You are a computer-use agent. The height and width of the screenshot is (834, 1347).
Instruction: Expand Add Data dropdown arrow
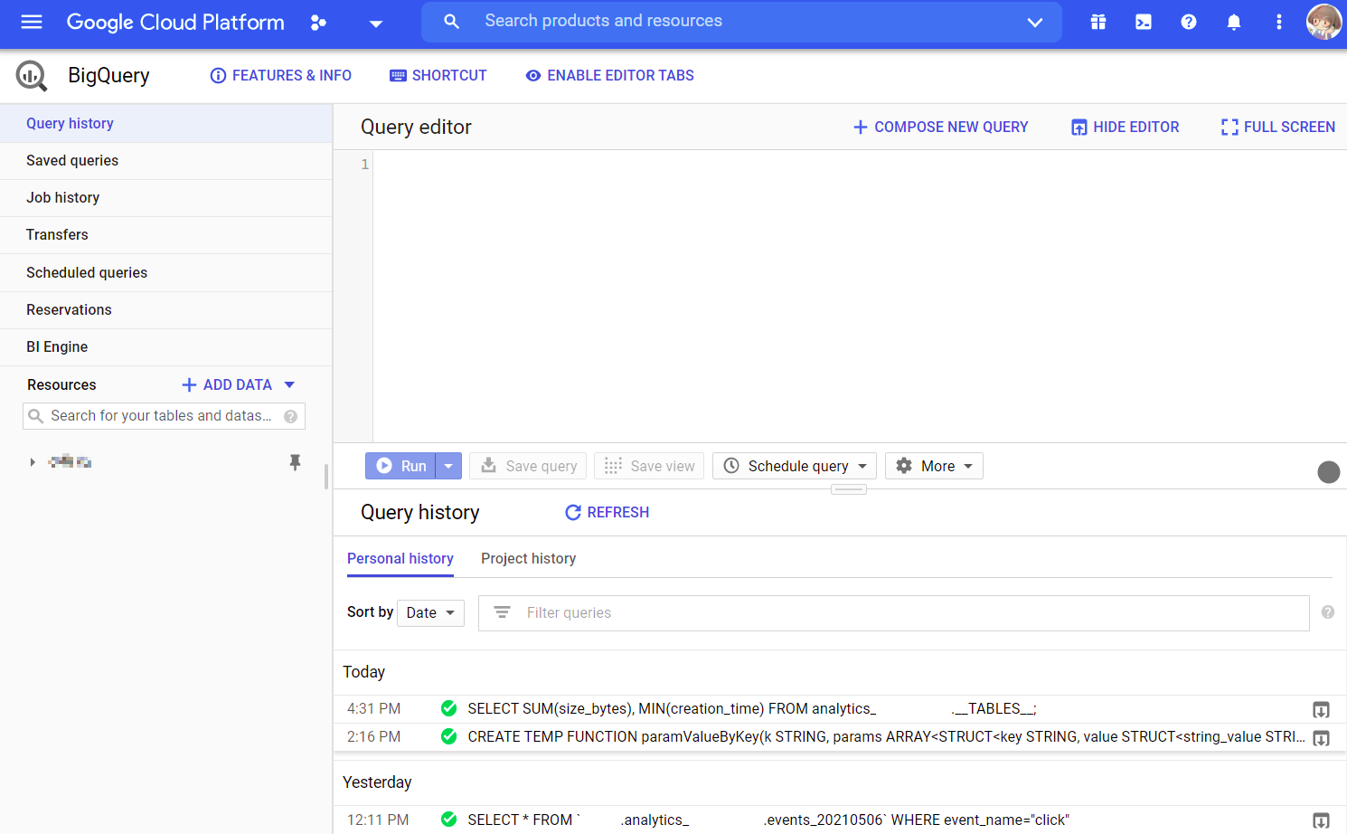coord(289,384)
